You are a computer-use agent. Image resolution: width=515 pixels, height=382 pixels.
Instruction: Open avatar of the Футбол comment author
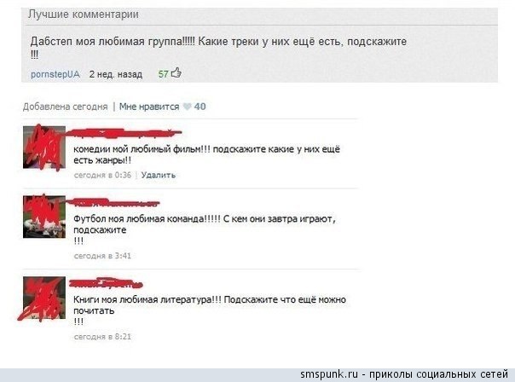tap(44, 217)
